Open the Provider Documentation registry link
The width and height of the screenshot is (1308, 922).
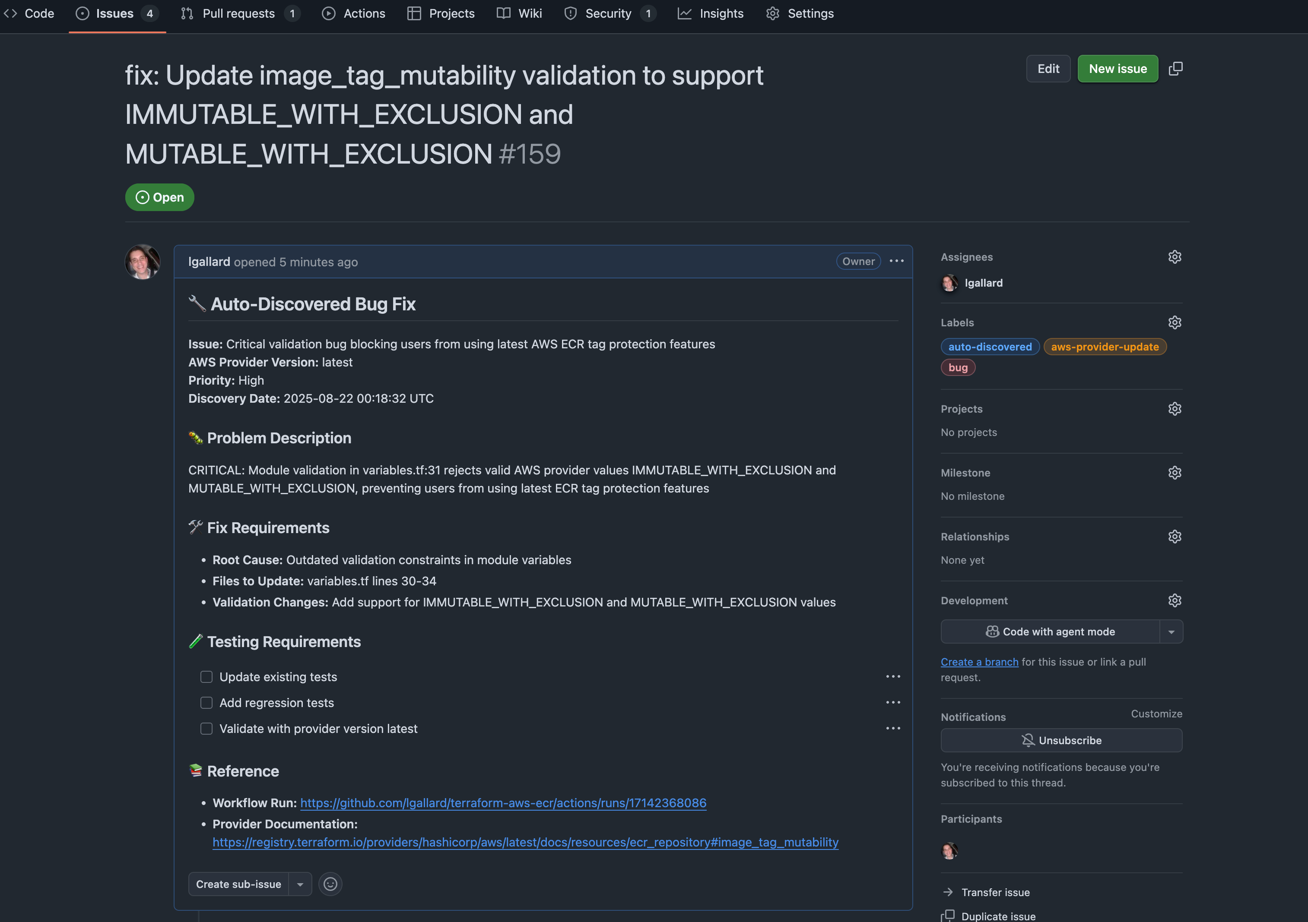tap(525, 842)
